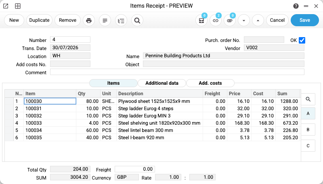Image resolution: width=323 pixels, height=184 pixels.
Task: Select item cell 100033
Action: pos(50,123)
